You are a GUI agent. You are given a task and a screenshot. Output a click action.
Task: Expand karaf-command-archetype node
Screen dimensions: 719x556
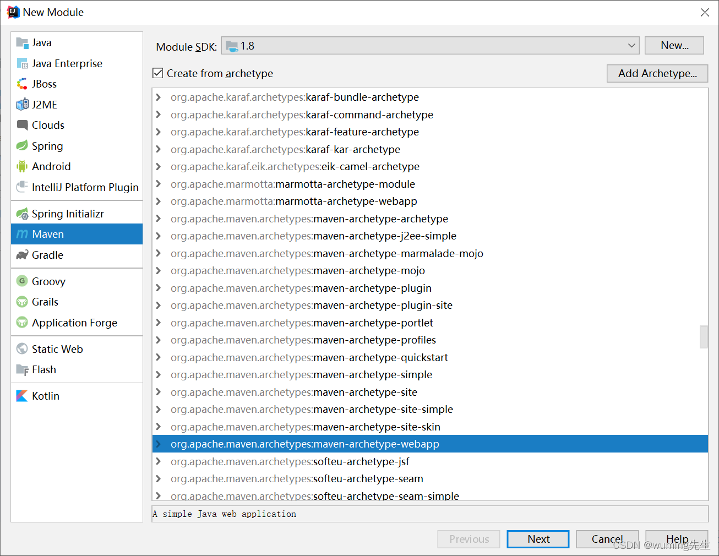pos(159,115)
